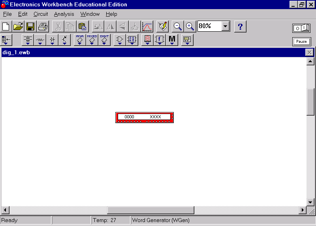
Task: Pause the simulation
Action: [301, 42]
